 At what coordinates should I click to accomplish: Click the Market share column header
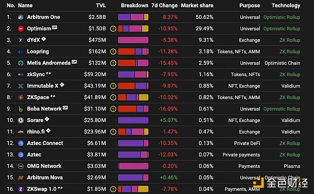coord(197,5)
